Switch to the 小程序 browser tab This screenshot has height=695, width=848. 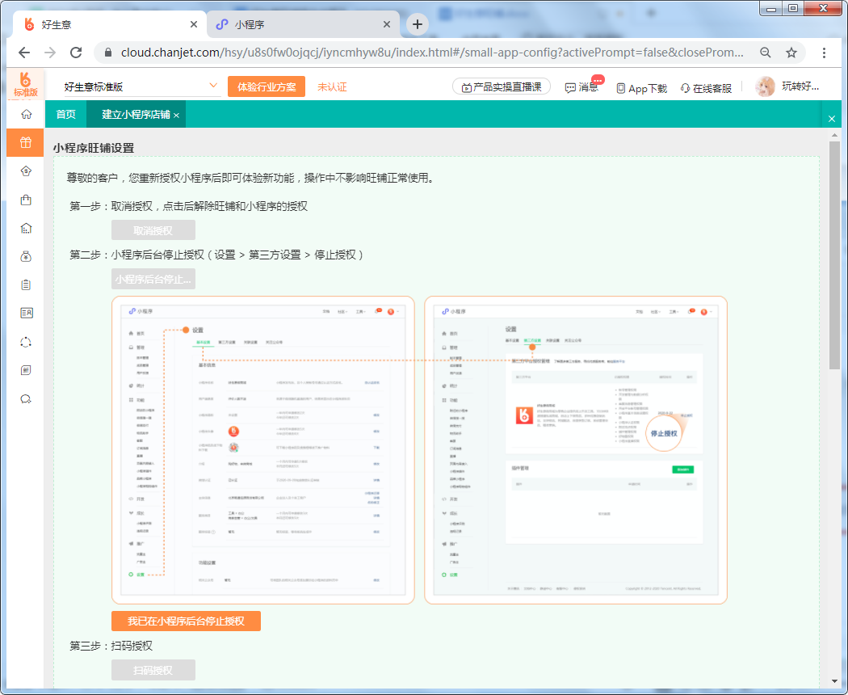pyautogui.click(x=303, y=24)
